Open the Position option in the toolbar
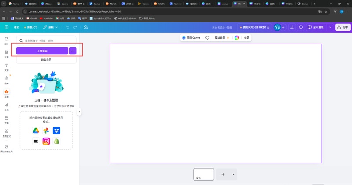 pos(247,38)
